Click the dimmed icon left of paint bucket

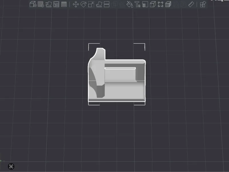(x=122, y=4)
